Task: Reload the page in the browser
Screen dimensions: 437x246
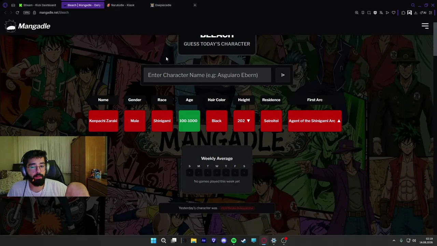Action: click(x=17, y=13)
